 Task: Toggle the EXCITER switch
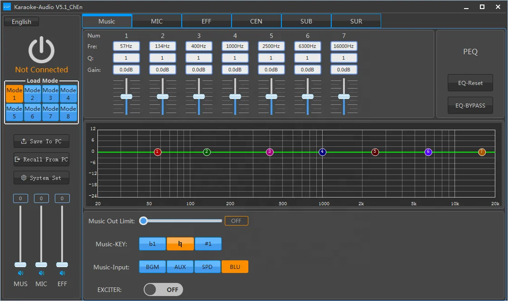[163, 290]
